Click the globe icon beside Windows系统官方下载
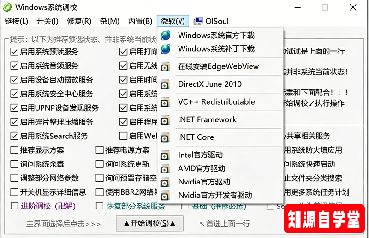Image resolution: width=369 pixels, height=238 pixels. click(x=166, y=36)
